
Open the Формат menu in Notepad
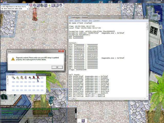coord(85,21)
